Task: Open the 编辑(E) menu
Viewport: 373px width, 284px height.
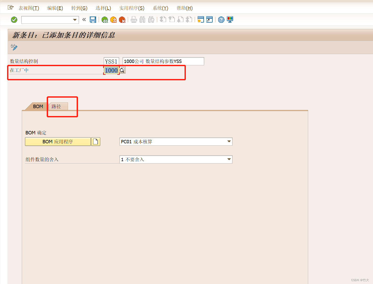Action: click(x=55, y=8)
